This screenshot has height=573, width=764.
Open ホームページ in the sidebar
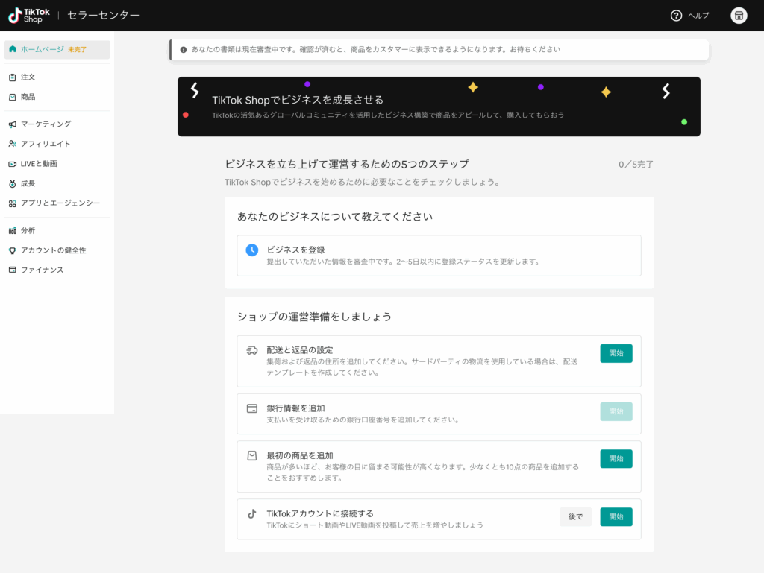[42, 49]
